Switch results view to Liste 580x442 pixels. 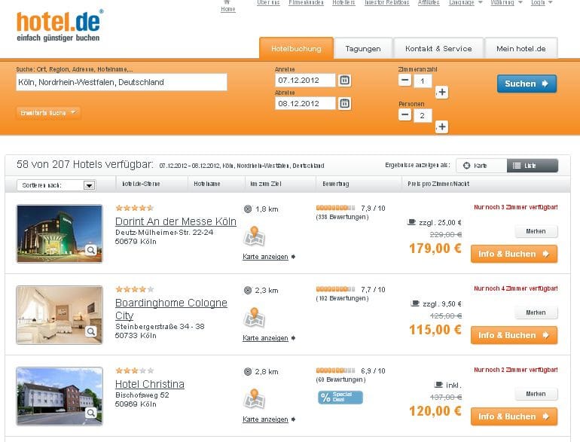[533, 166]
